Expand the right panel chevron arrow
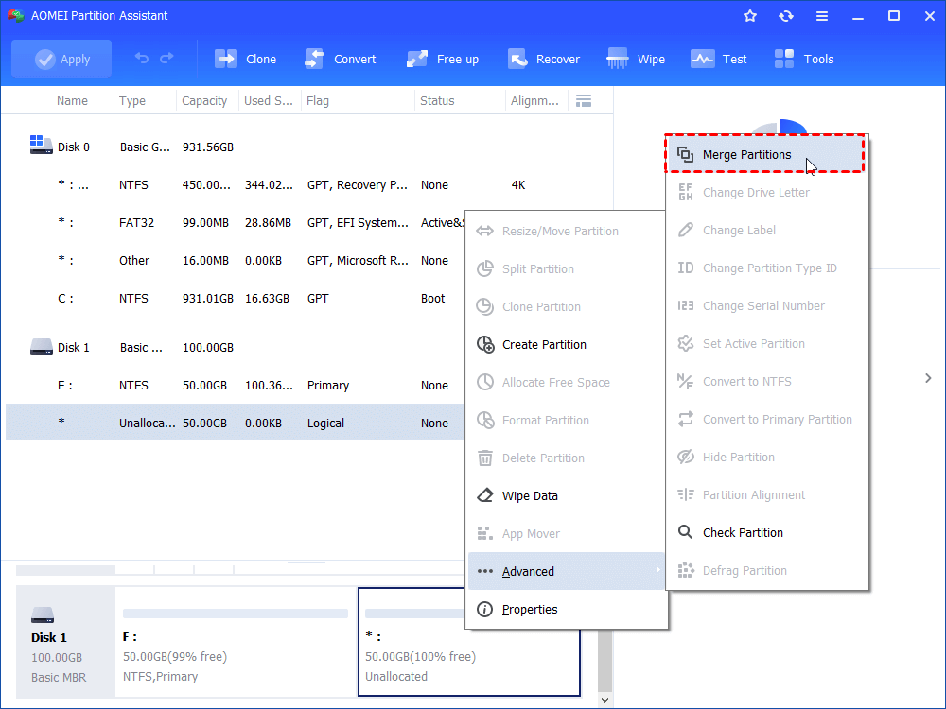 928,378
